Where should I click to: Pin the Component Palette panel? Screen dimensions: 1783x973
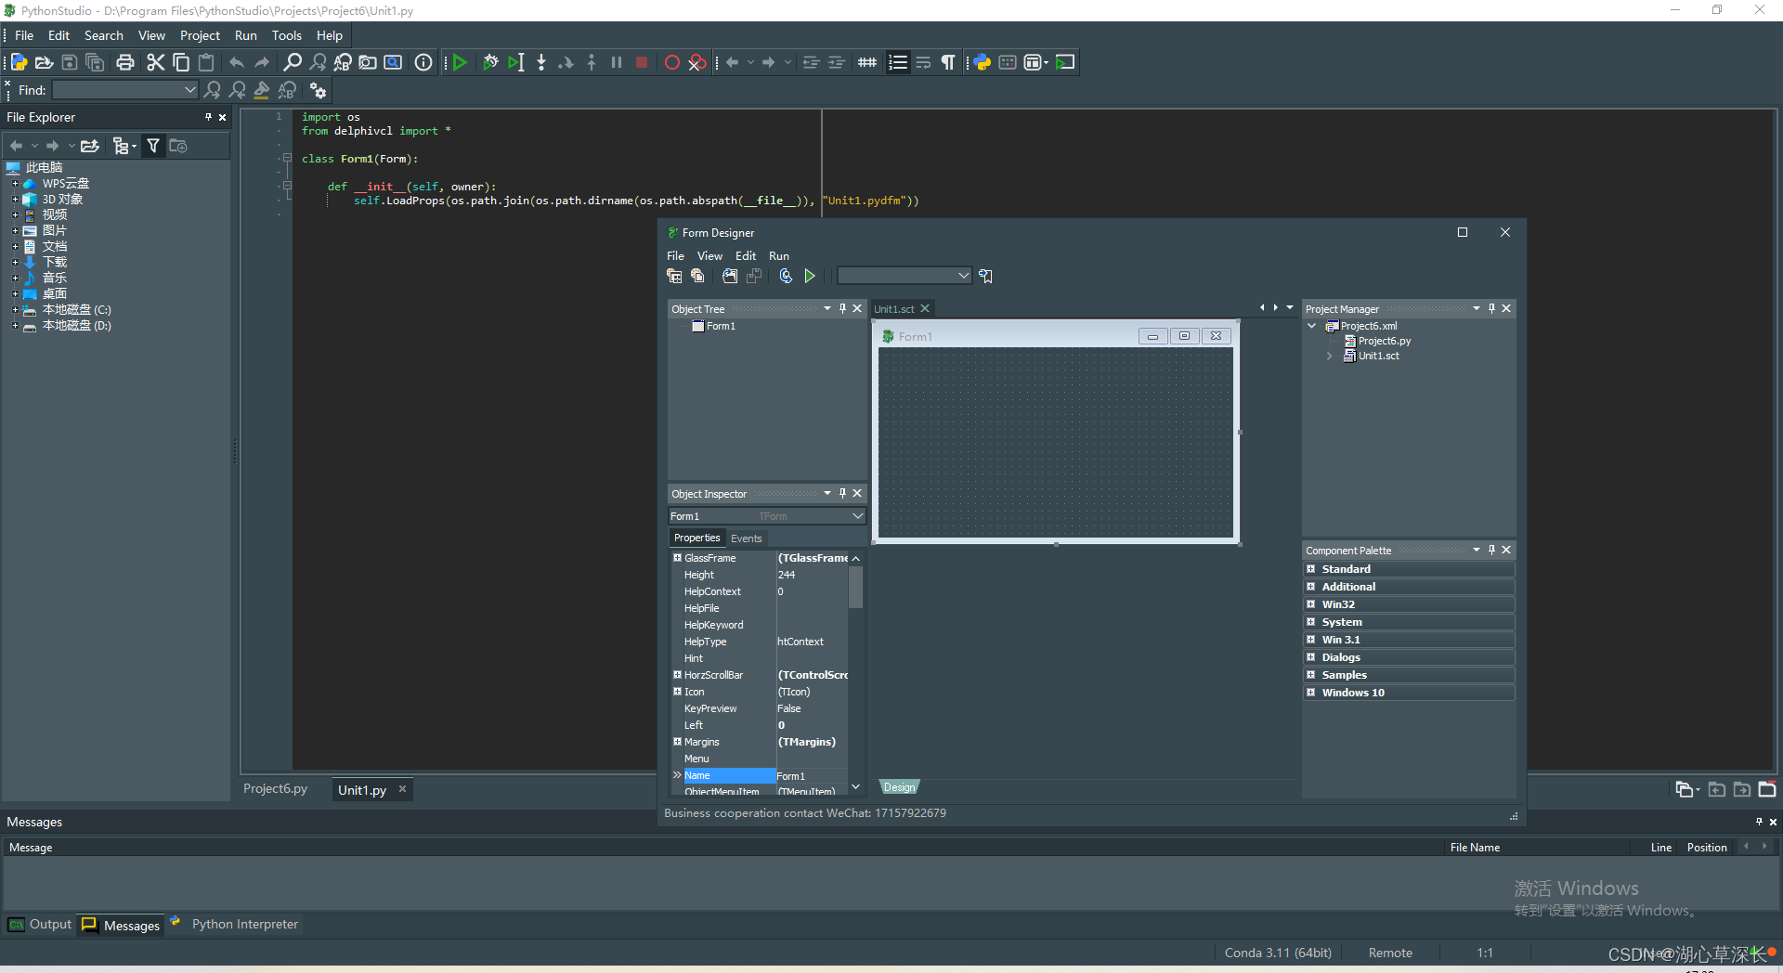click(1490, 550)
